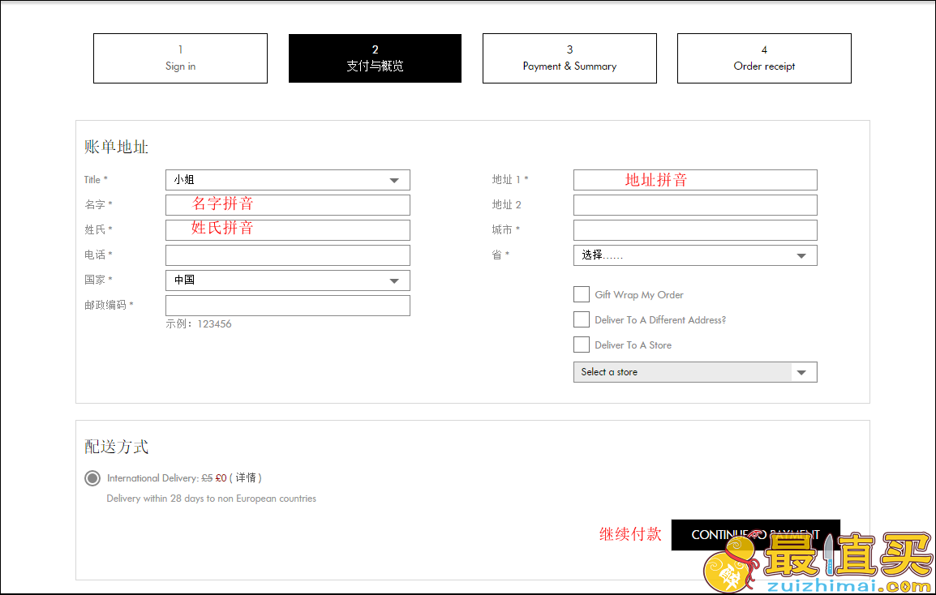
Task: Focus the 城市 city input field
Action: pyautogui.click(x=695, y=229)
